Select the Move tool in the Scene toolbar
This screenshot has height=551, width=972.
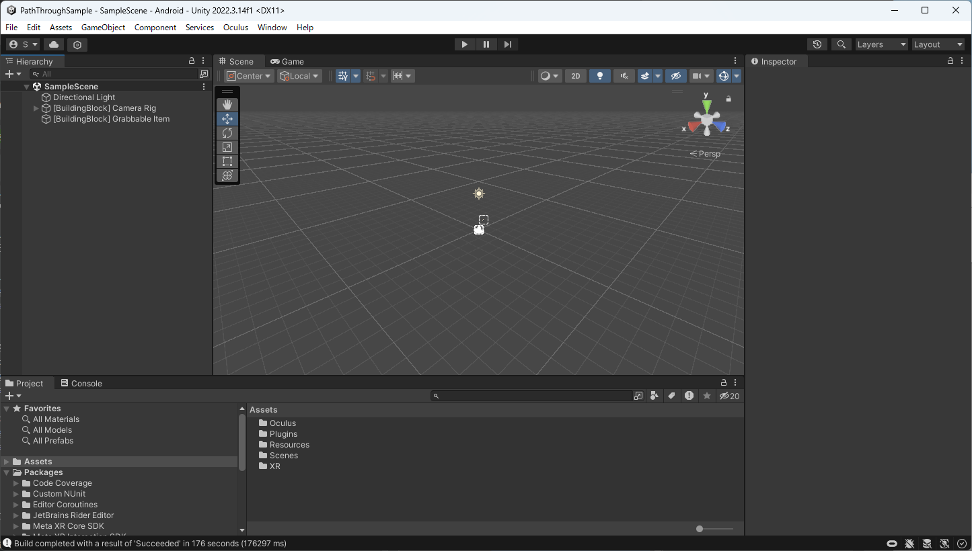click(x=227, y=118)
